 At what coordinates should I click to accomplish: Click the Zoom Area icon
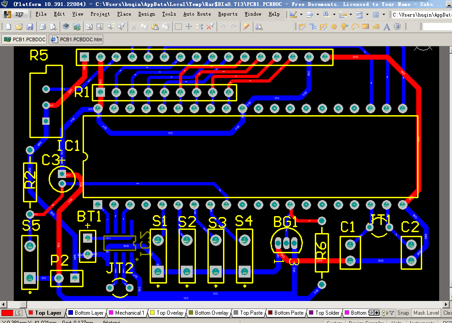tap(100, 27)
